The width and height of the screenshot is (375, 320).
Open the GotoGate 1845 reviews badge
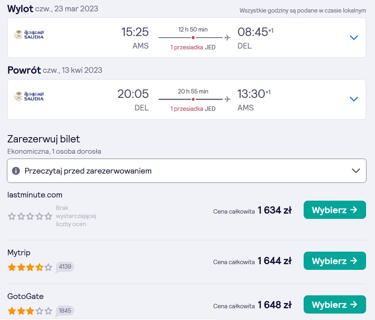tap(65, 311)
